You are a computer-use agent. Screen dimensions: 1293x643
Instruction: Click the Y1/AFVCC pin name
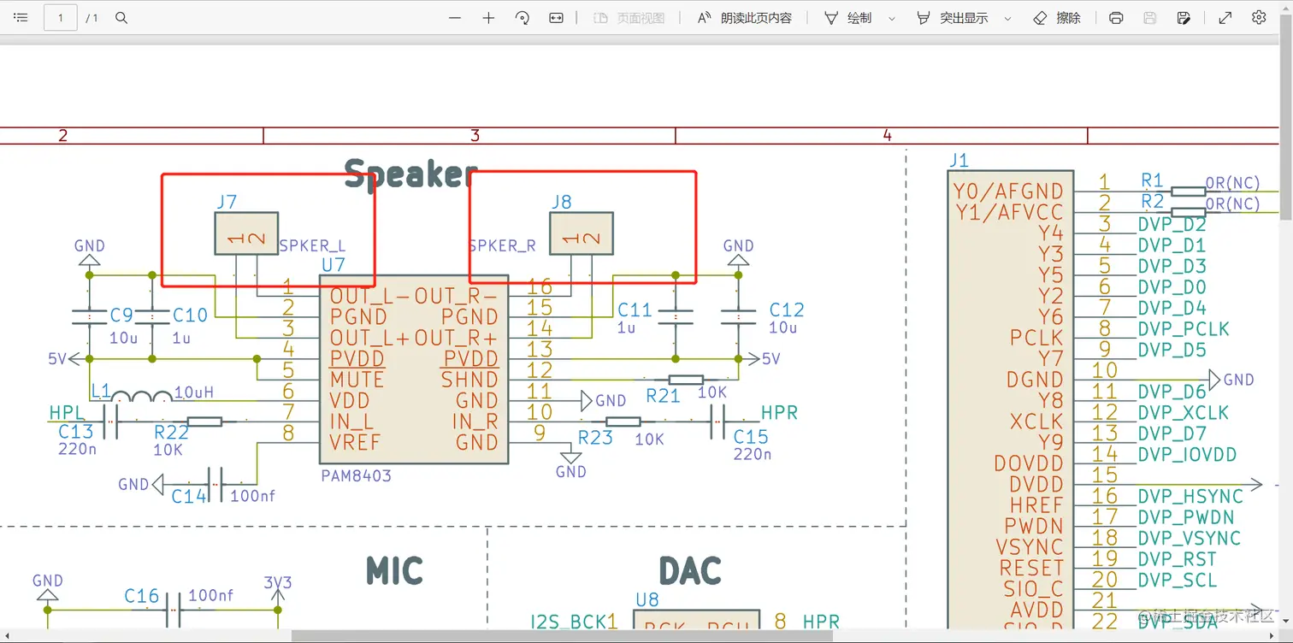[x=1008, y=213]
